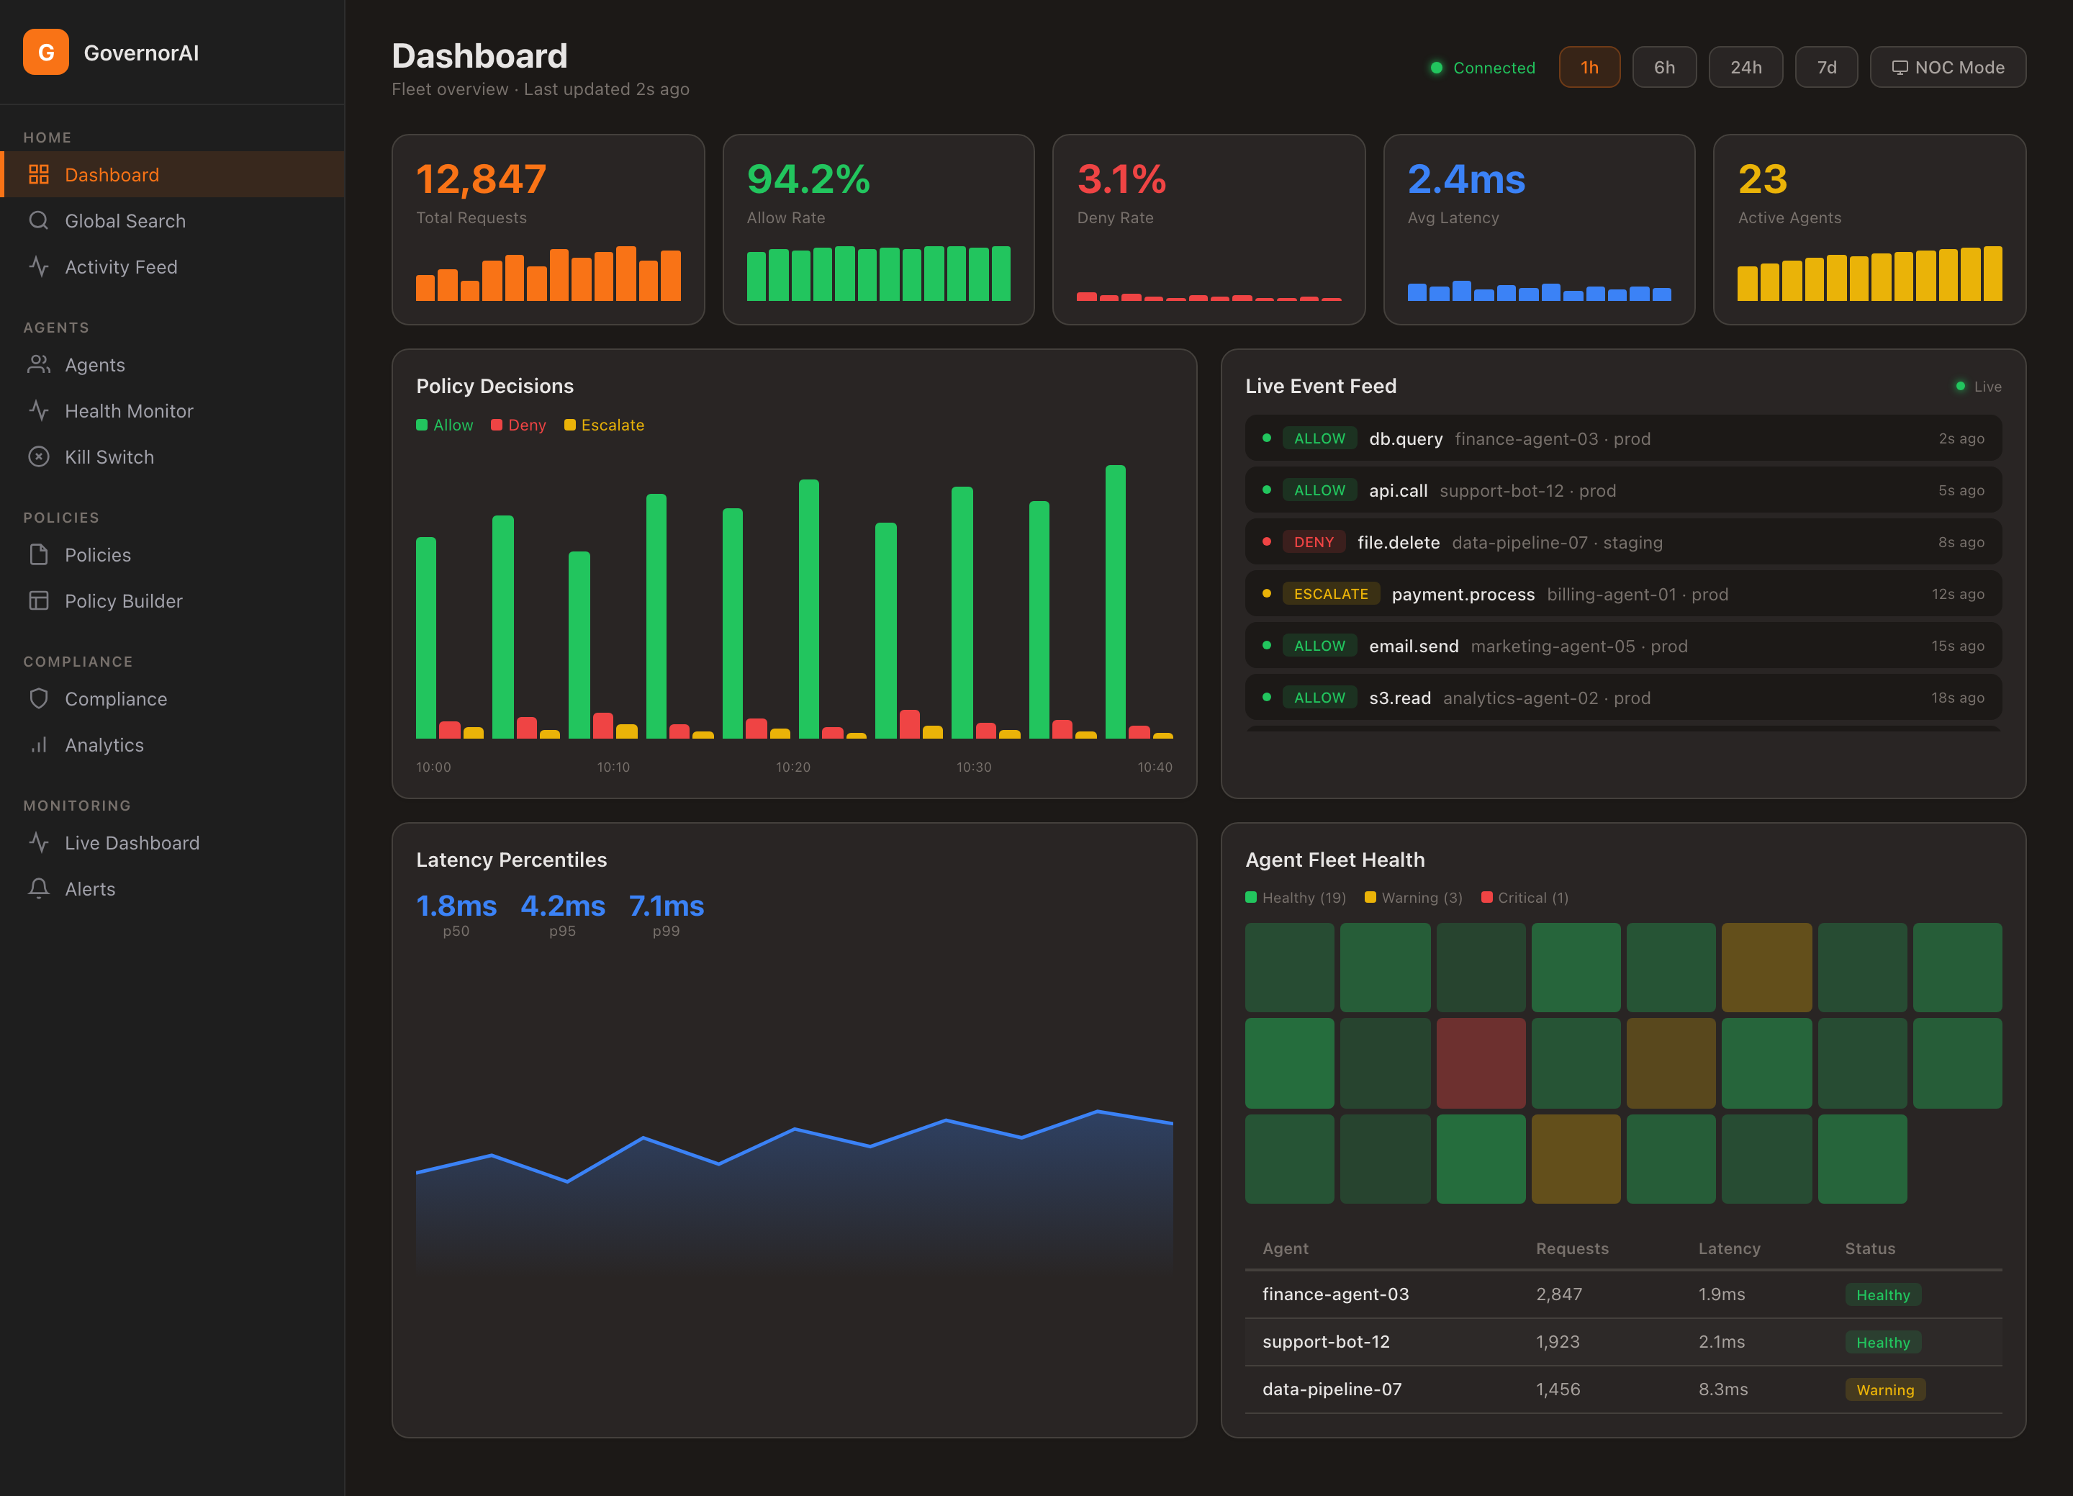This screenshot has width=2073, height=1496.
Task: Enable NOC Mode
Action: click(x=1947, y=67)
